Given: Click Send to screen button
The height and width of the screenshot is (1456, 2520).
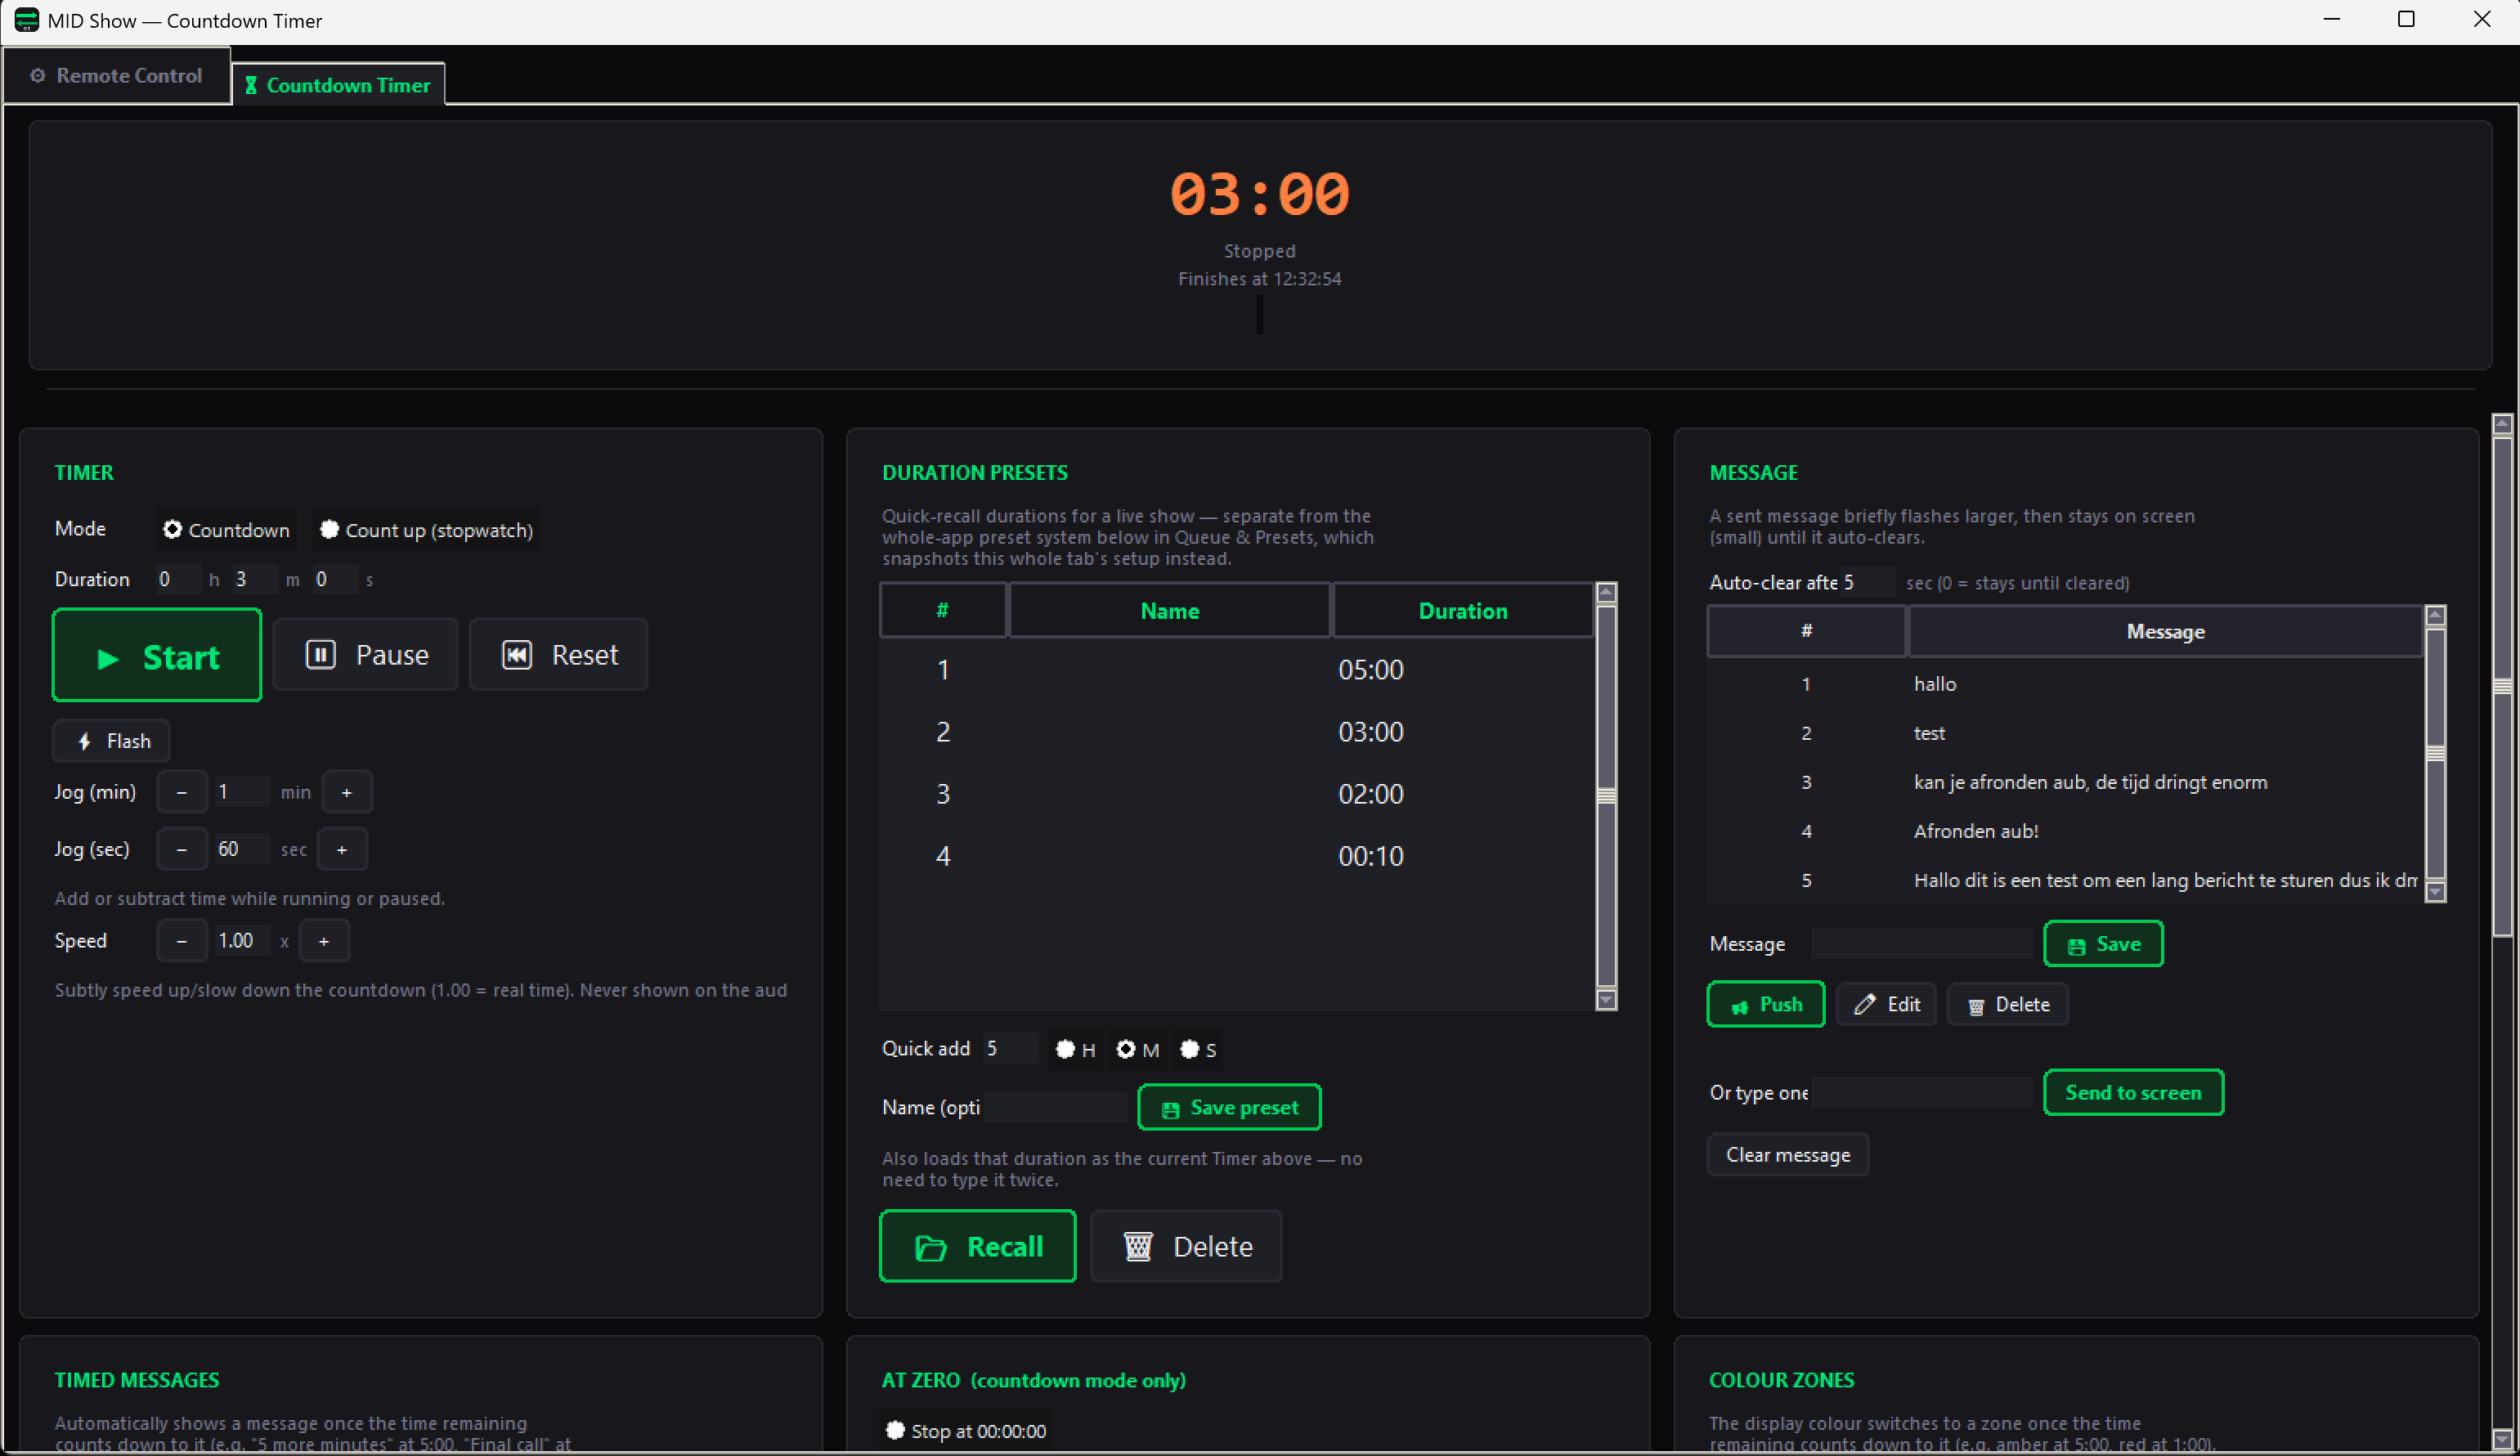Looking at the screenshot, I should tap(2133, 1092).
